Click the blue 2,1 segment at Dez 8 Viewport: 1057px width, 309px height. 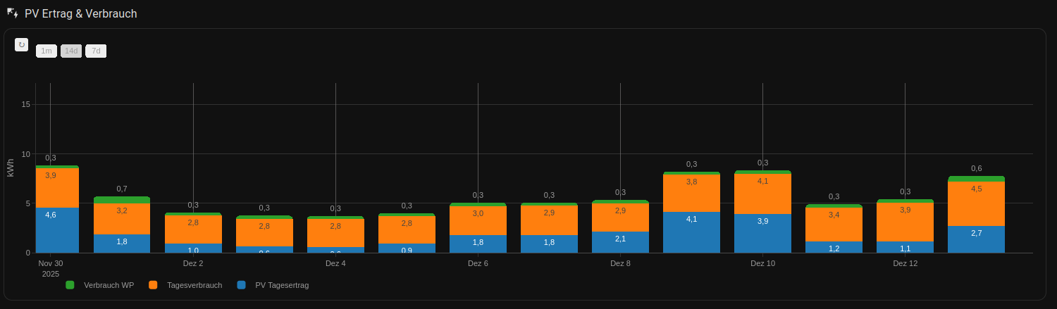[620, 242]
